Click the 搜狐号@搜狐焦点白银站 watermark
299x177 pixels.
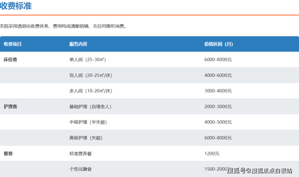(x=259, y=171)
